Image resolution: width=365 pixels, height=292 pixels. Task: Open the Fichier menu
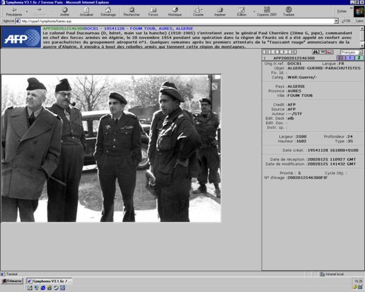click(342, 11)
